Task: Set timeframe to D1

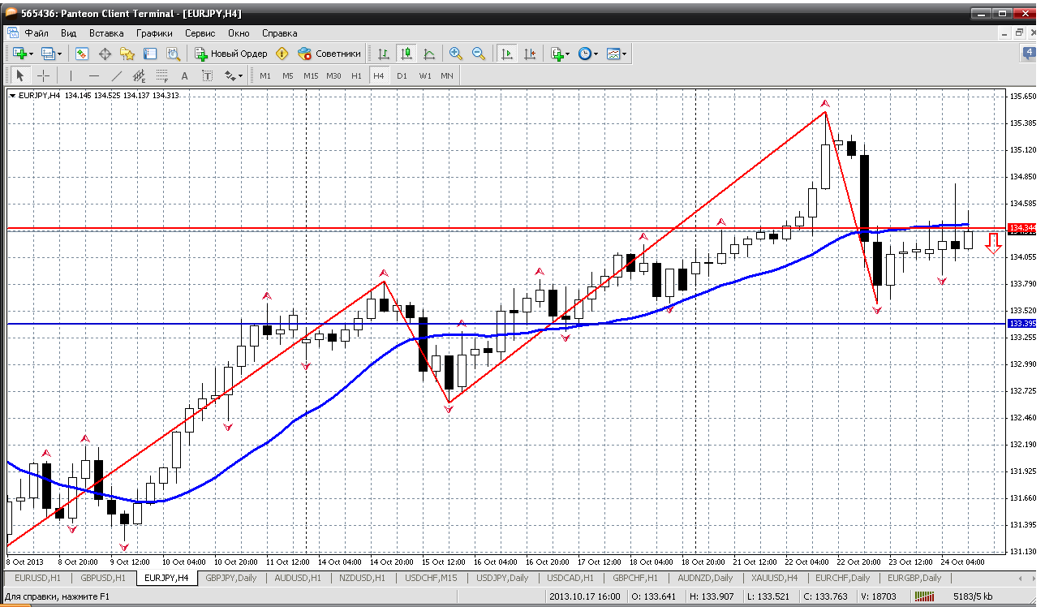Action: 402,75
